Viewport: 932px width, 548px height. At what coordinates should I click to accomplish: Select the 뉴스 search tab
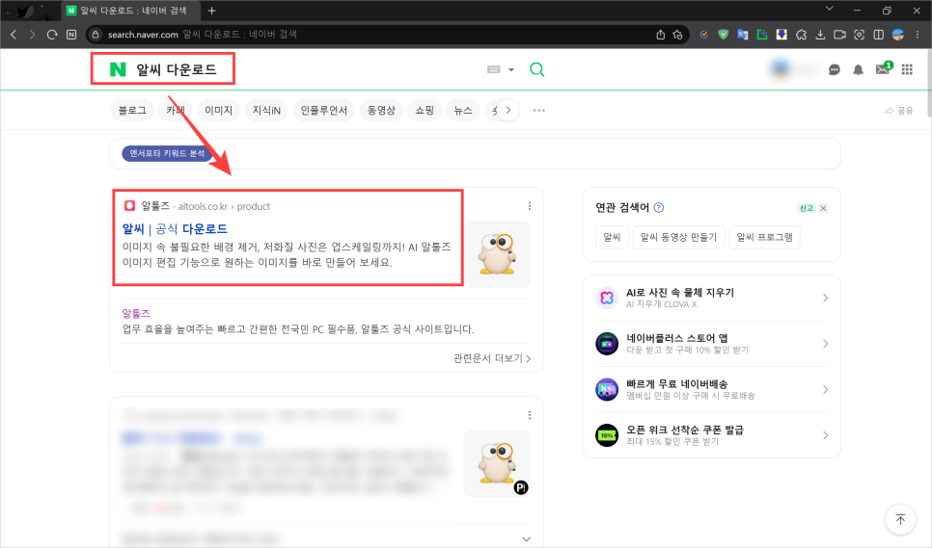click(463, 111)
